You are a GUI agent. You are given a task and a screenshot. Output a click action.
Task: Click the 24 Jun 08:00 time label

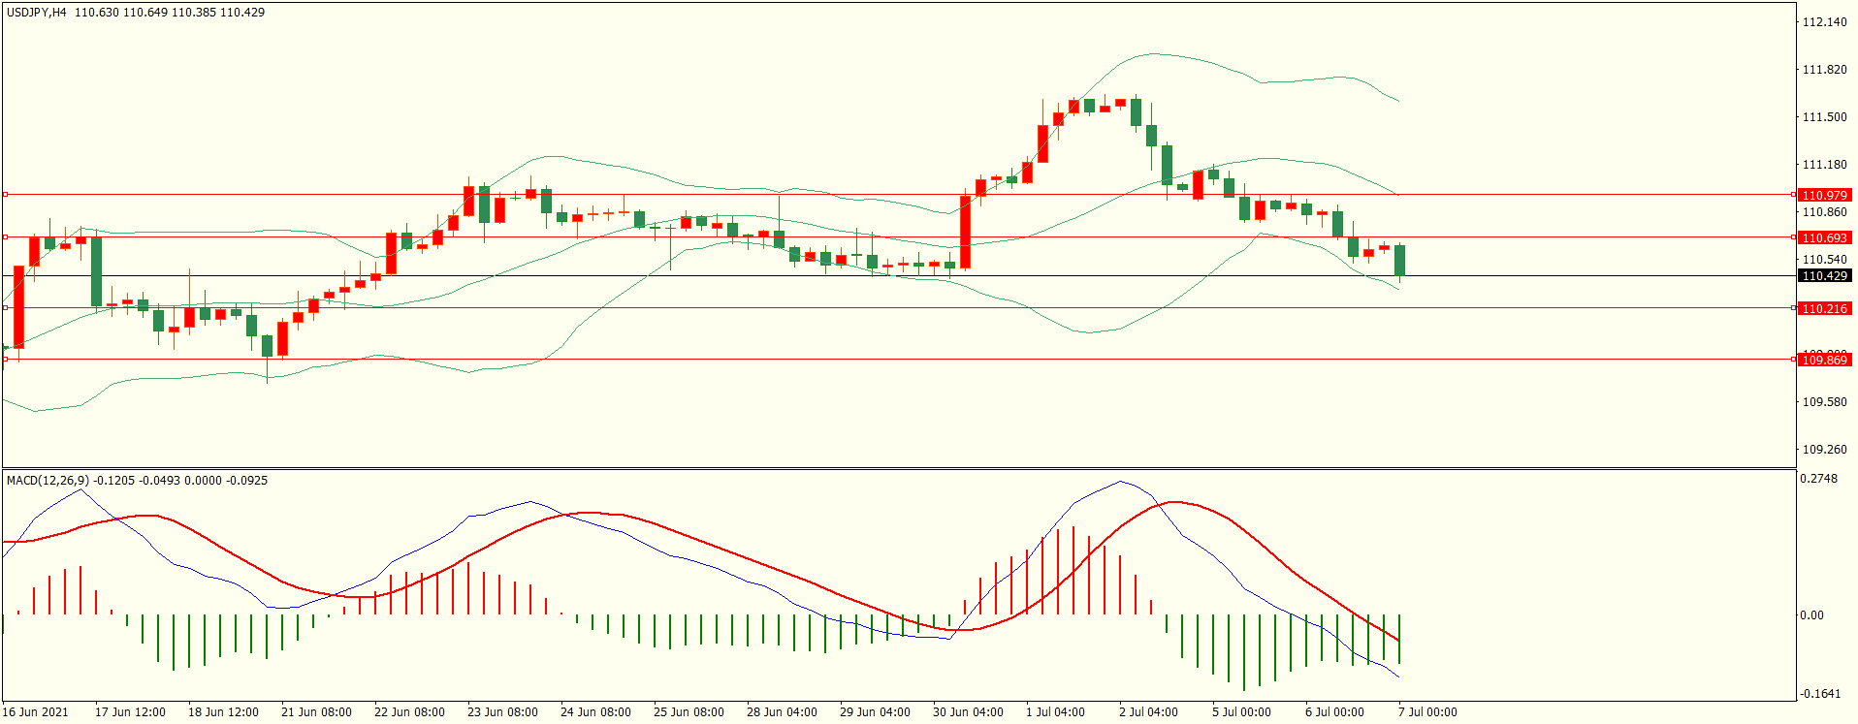(595, 712)
